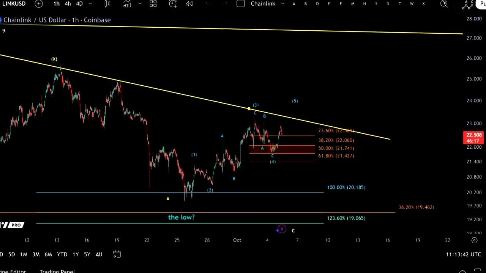This screenshot has width=486, height=273.
Task: Open the LINKUSD symbol search
Action: 14,4
